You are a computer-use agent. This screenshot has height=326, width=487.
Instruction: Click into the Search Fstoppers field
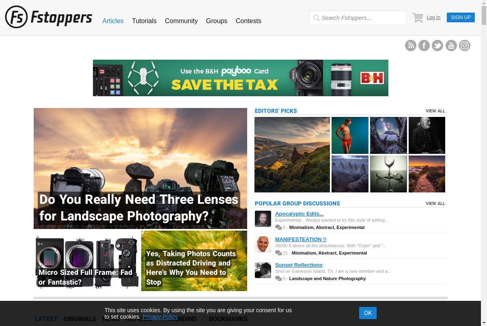pyautogui.click(x=358, y=18)
